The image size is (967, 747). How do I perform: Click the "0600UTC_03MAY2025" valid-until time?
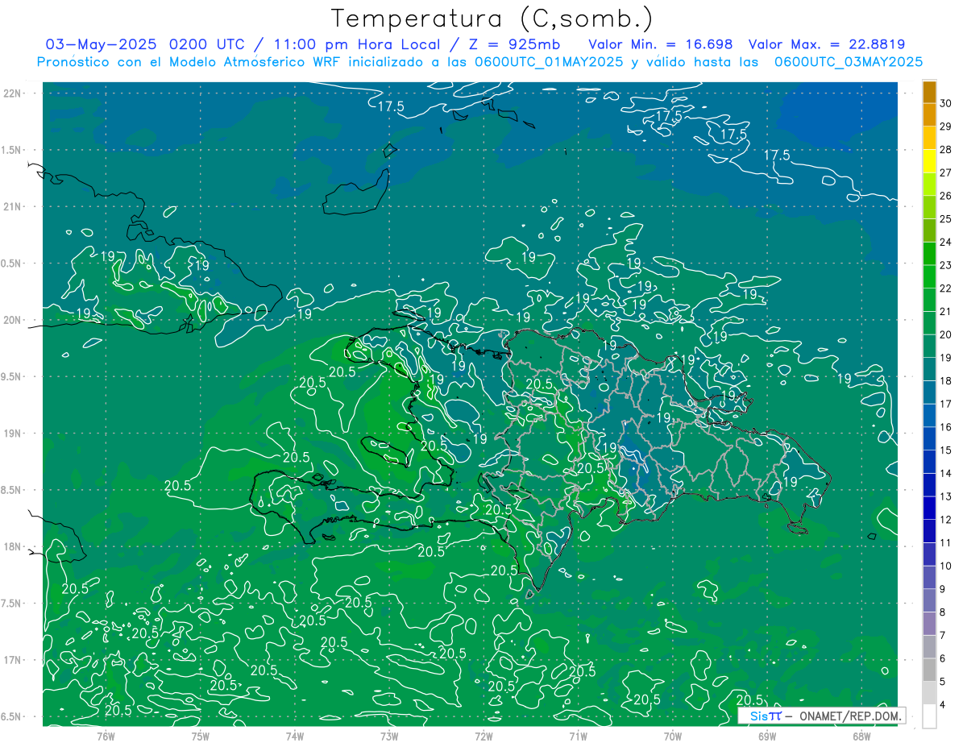849,62
